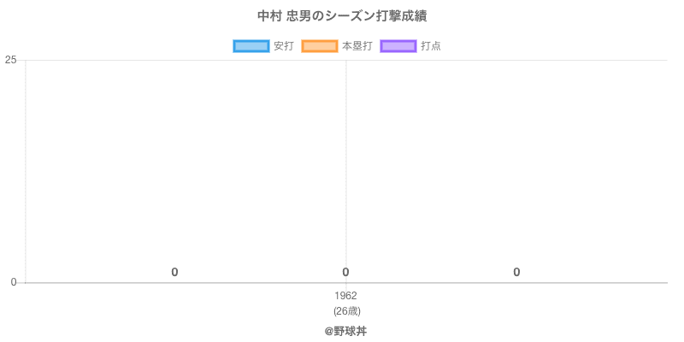Toggle the orange 本塁打 legend swatch

[x=319, y=46]
